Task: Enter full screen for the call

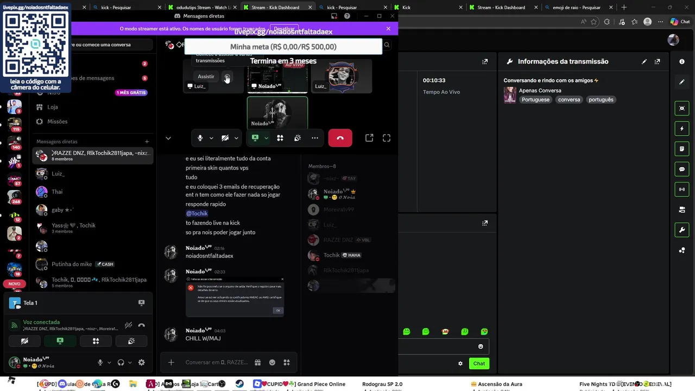Action: [x=387, y=138]
